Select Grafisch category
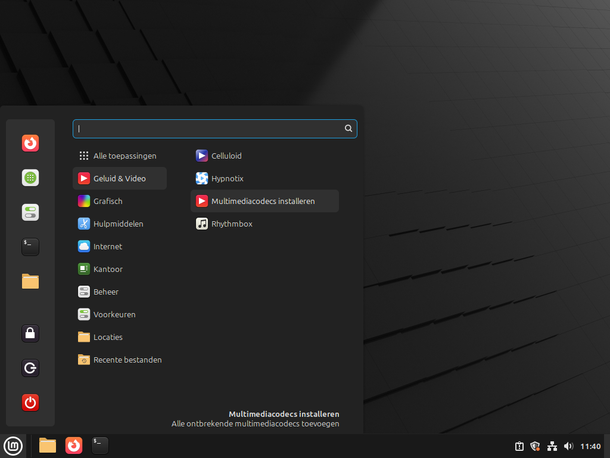610x458 pixels. [x=119, y=201]
